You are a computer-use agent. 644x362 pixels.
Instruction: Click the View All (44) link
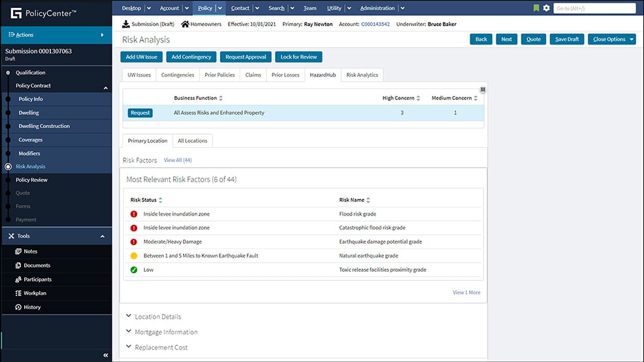click(178, 160)
